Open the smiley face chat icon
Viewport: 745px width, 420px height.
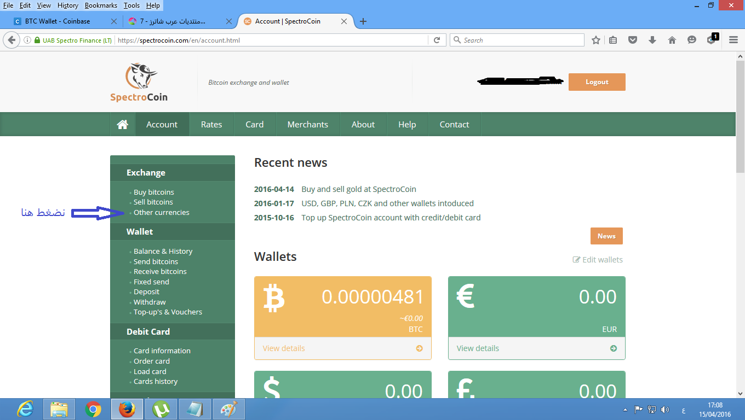click(692, 40)
